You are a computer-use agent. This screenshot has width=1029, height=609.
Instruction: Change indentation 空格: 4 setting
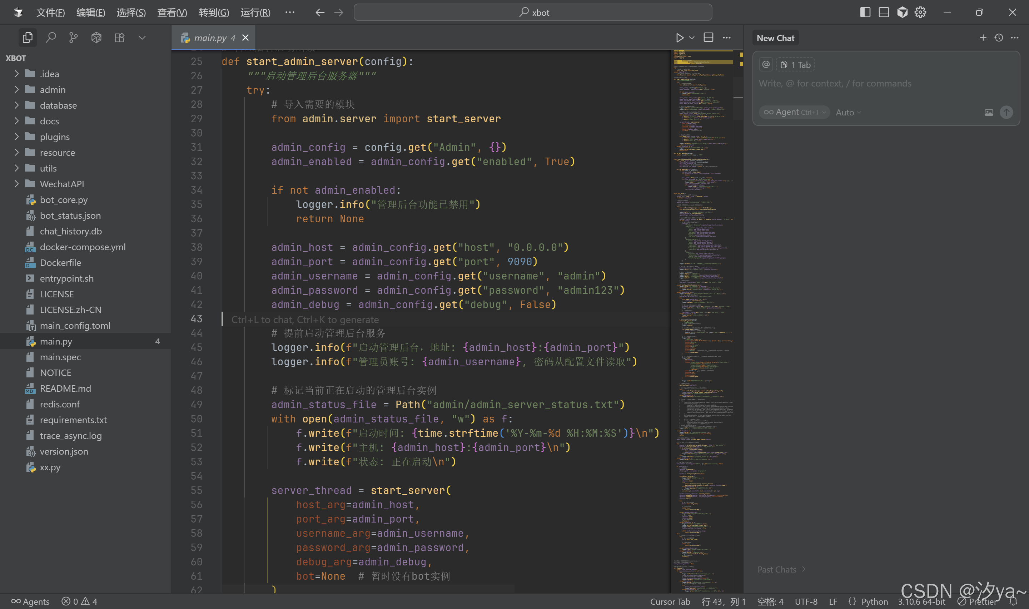tap(770, 601)
